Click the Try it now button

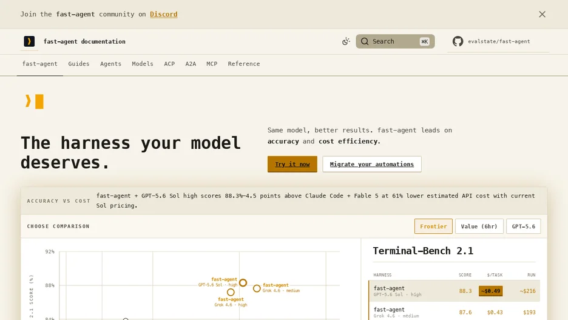click(x=292, y=164)
